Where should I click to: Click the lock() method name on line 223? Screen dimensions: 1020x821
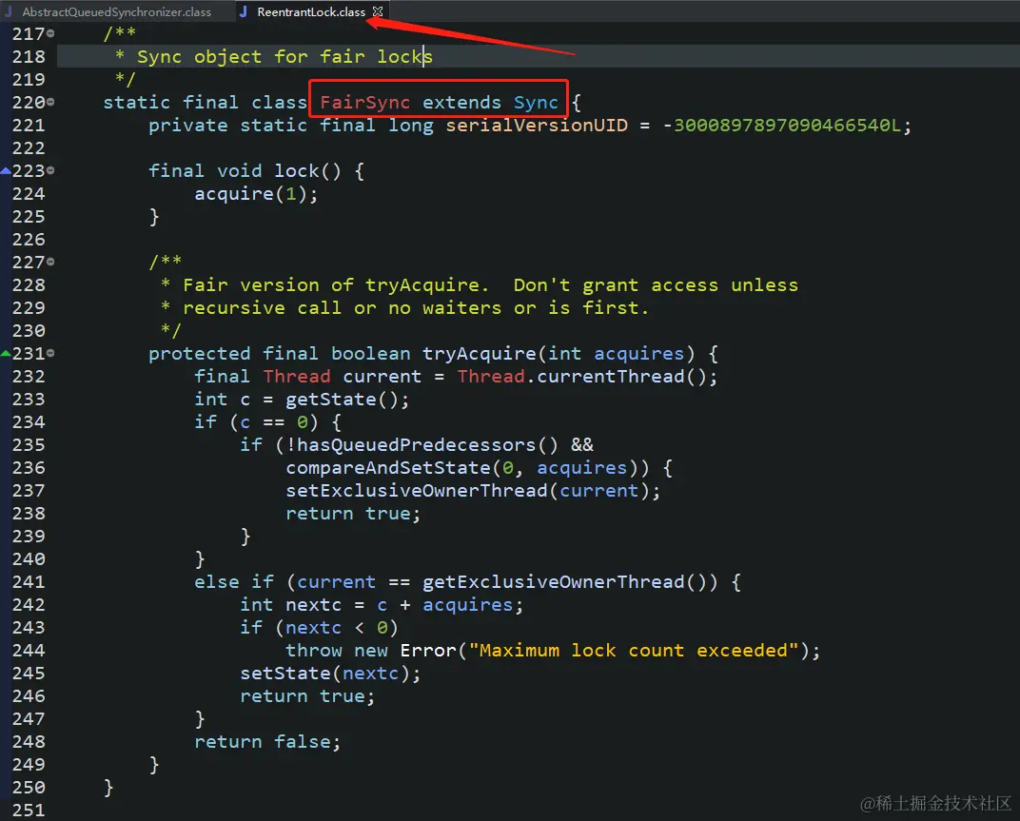coord(297,170)
